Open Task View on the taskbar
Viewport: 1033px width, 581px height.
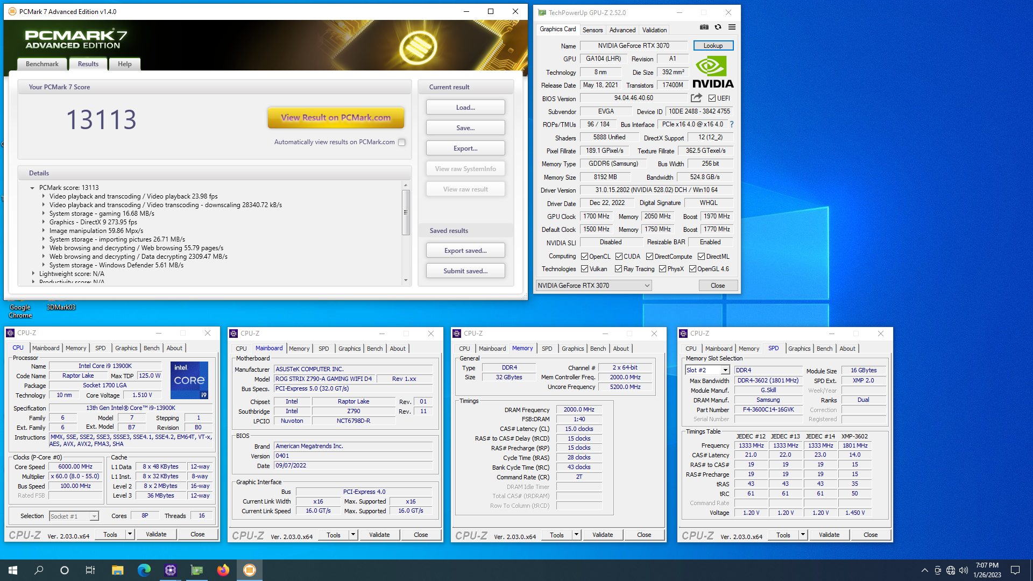click(x=90, y=570)
